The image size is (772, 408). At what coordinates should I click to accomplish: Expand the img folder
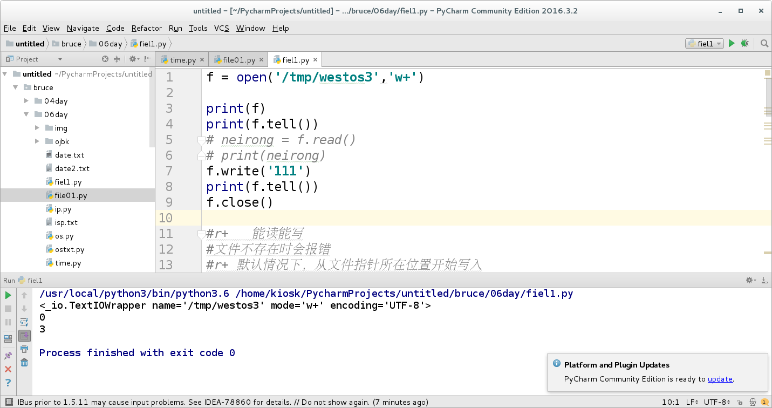37,128
